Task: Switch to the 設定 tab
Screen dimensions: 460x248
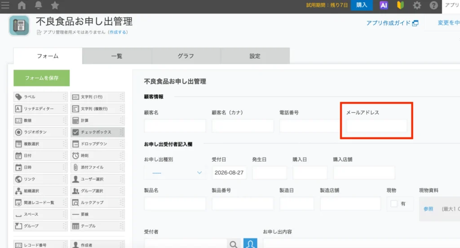Action: point(255,56)
